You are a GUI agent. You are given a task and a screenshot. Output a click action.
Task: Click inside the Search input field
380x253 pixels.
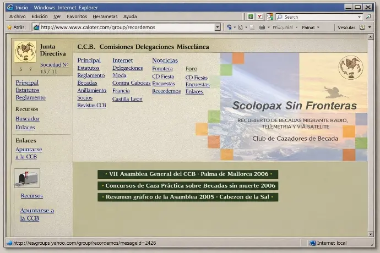coord(320,17)
